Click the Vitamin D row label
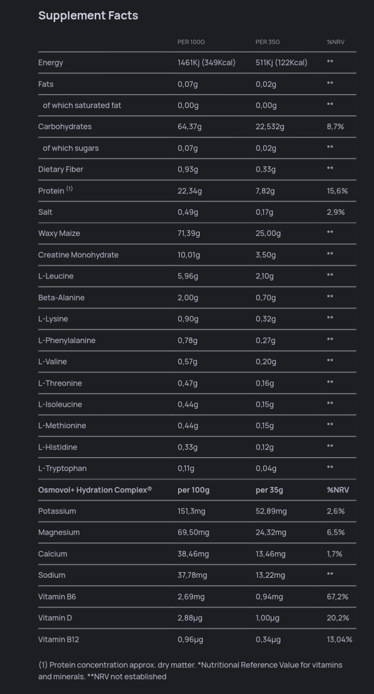Image resolution: width=374 pixels, height=694 pixels. 55,618
